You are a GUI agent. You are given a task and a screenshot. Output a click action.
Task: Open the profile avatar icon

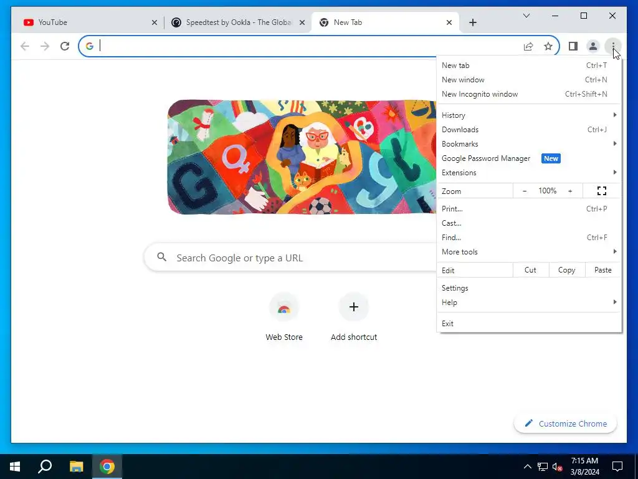[x=593, y=46]
